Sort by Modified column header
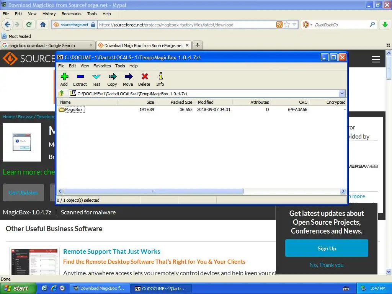 pyautogui.click(x=213, y=102)
